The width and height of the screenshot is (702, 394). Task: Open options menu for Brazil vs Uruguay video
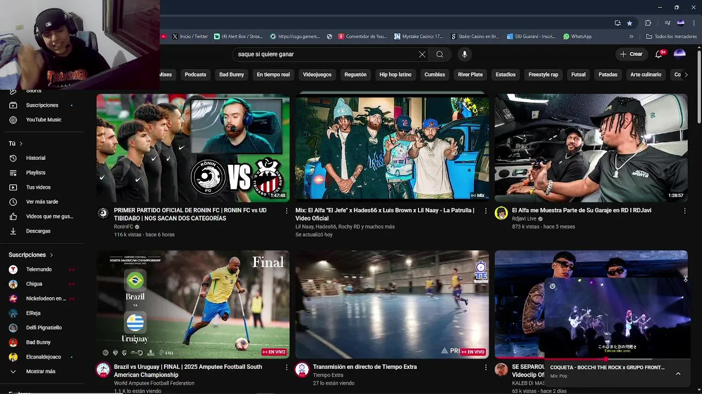coord(286,367)
